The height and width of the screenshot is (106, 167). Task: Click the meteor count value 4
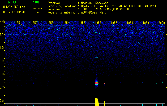click(38, 12)
